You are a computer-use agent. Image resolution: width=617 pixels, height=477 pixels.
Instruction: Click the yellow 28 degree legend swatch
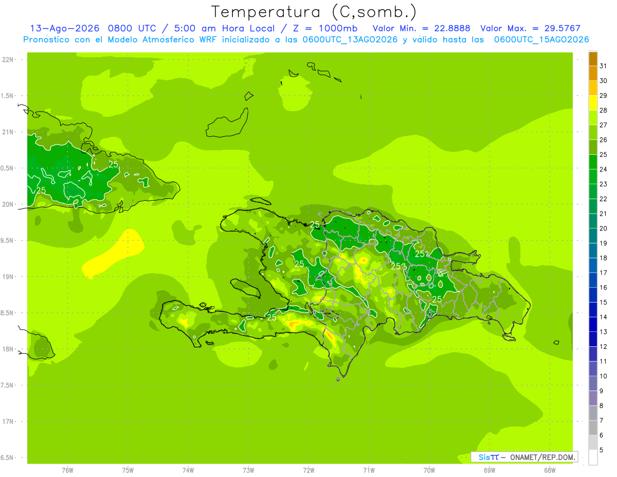click(x=593, y=103)
